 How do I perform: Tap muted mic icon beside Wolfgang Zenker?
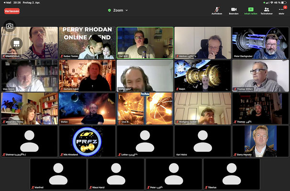(177, 122)
